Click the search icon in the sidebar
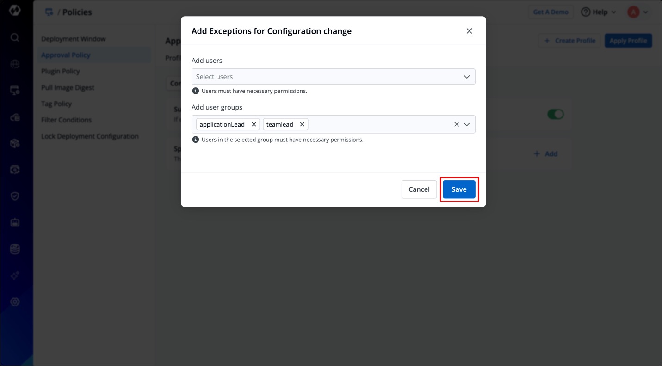 coord(15,37)
